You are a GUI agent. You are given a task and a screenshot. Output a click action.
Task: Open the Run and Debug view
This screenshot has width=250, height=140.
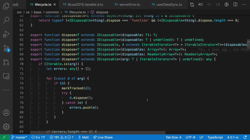(x=6, y=34)
